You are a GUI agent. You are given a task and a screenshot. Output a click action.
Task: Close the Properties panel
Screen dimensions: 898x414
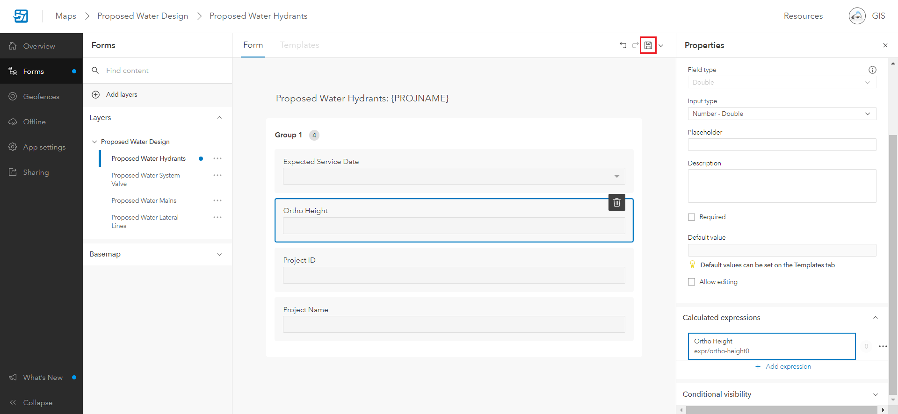[x=885, y=45]
